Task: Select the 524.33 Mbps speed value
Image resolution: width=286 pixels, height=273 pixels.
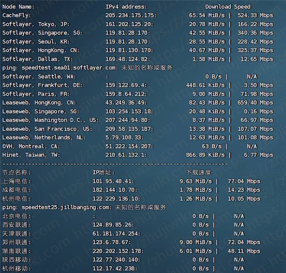Action: tap(255, 15)
